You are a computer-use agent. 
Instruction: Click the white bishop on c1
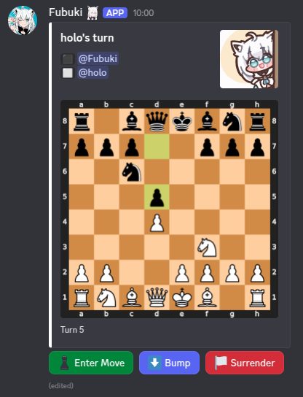pos(132,298)
